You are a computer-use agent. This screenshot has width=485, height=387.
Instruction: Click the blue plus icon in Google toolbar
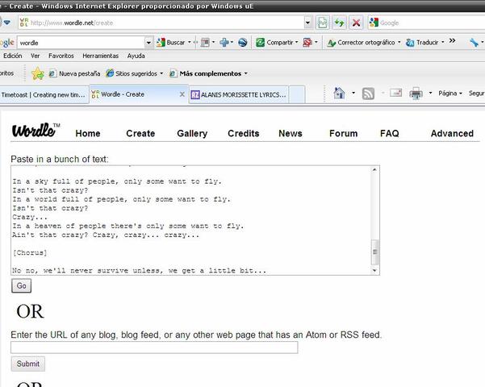224,43
